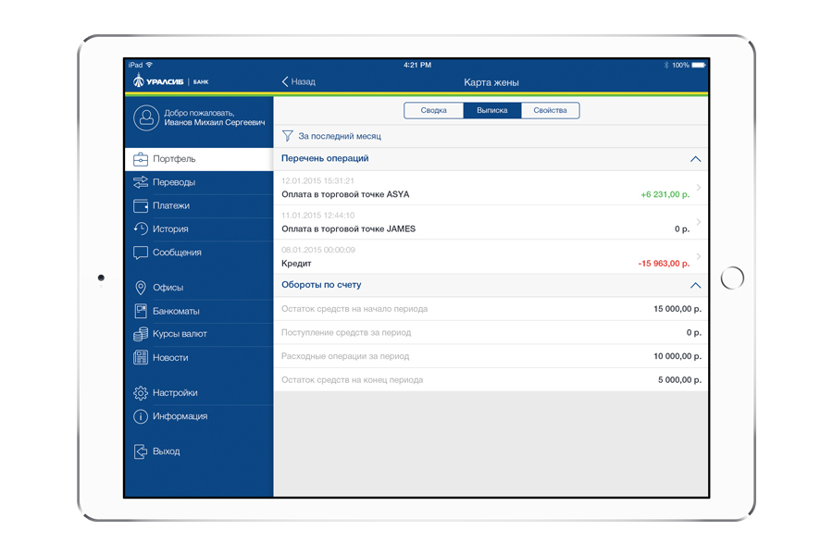Collapse the Обороты по счету section
Screen dimensions: 833x555
(695, 286)
